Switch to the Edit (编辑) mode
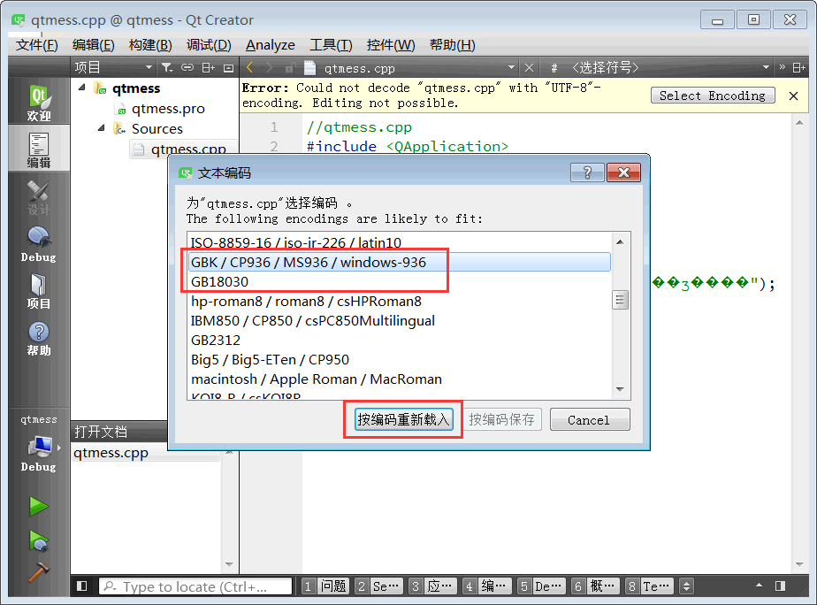Screen dimensions: 817x605 coord(39,149)
